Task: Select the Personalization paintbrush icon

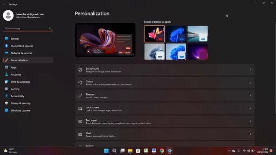Action: click(x=6, y=60)
